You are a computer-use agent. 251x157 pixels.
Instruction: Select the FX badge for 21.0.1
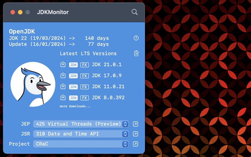84,65
